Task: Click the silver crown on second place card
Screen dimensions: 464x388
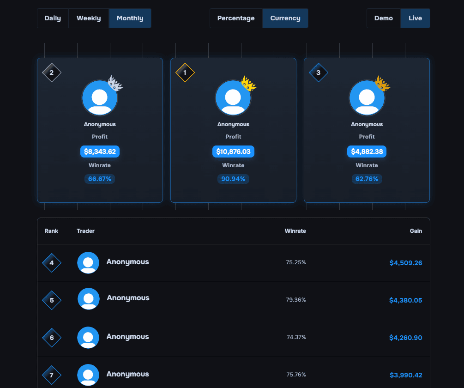Action: coord(115,84)
